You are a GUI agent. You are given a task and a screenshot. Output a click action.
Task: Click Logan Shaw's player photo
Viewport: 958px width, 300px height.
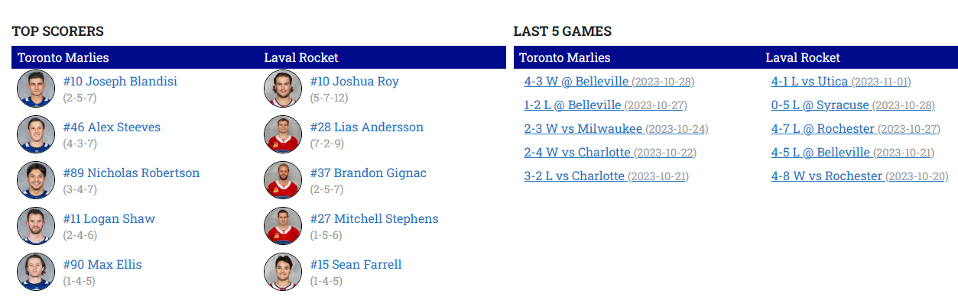pos(36,226)
